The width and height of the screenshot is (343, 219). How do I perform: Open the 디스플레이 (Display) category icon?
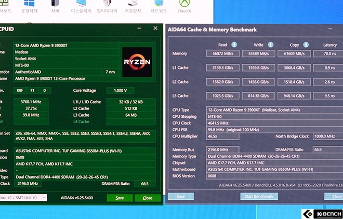tap(81, 7)
